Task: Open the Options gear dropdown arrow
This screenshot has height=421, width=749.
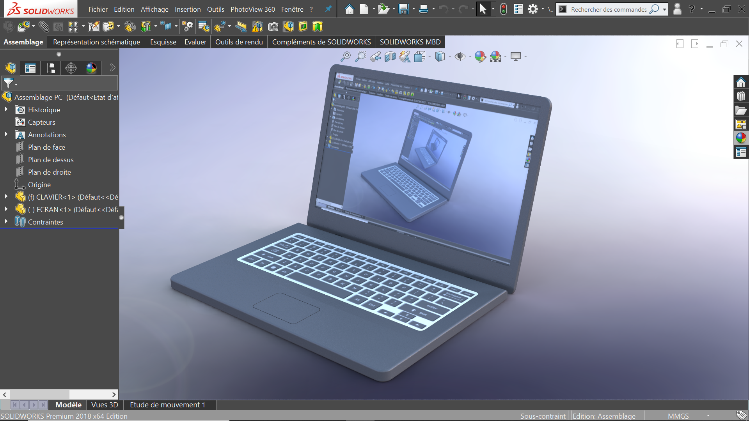Action: [543, 9]
